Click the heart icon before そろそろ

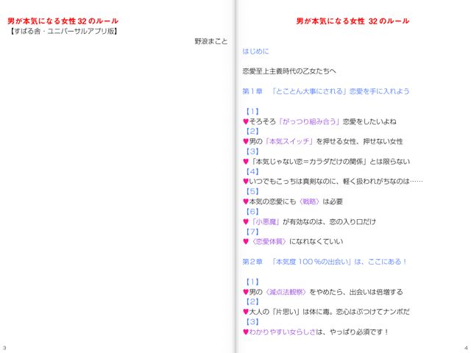(x=246, y=121)
